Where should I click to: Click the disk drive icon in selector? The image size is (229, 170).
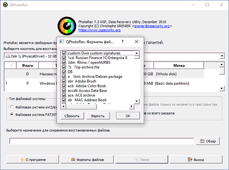pos(8,56)
